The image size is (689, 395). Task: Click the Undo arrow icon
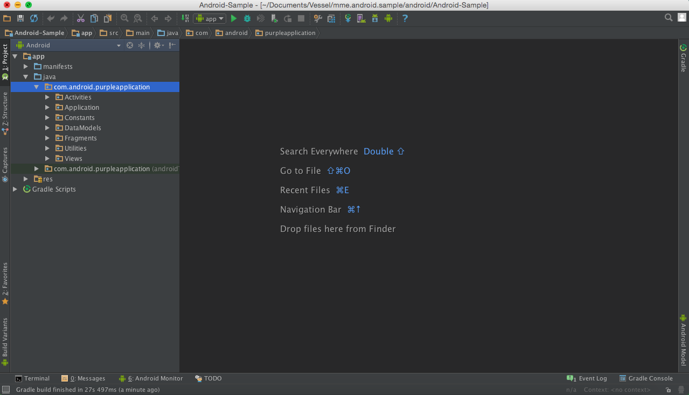tap(51, 18)
